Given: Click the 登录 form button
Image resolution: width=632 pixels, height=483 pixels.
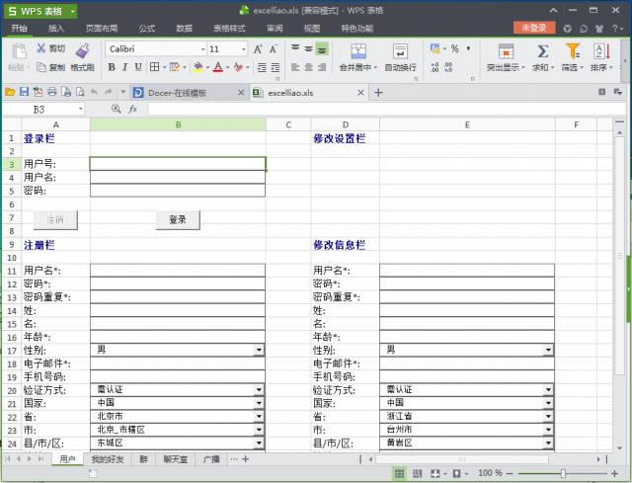Looking at the screenshot, I should 178,219.
